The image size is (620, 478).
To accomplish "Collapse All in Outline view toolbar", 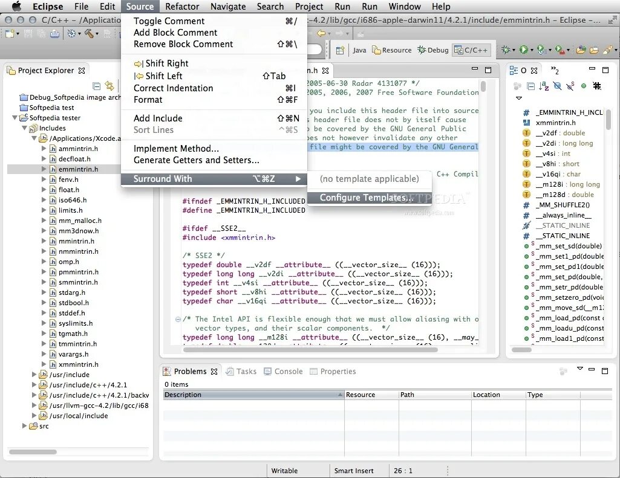I will pyautogui.click(x=531, y=86).
